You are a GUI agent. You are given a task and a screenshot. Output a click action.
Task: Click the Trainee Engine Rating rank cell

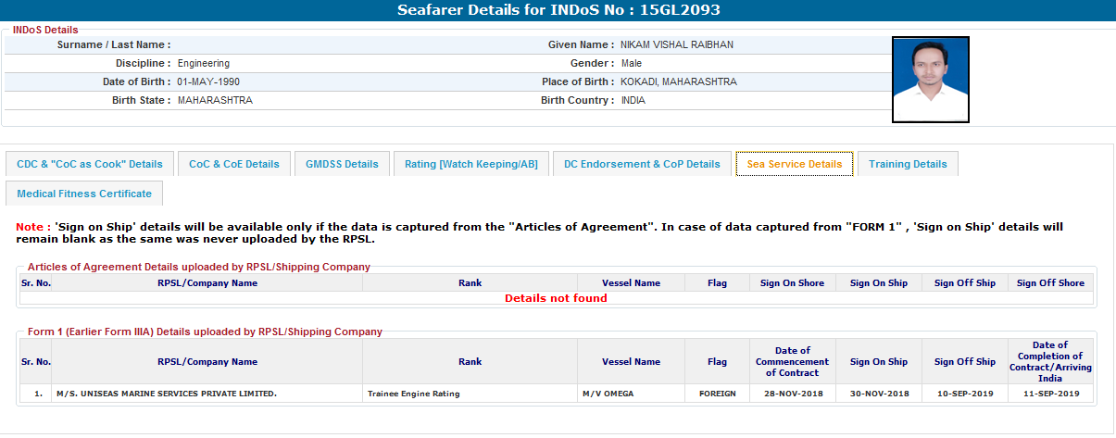[x=413, y=394]
